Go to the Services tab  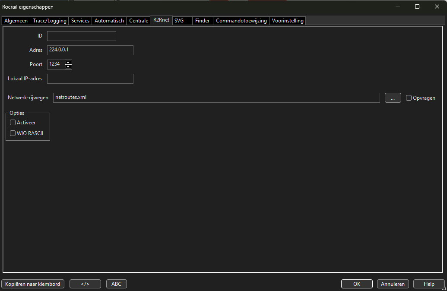[80, 21]
